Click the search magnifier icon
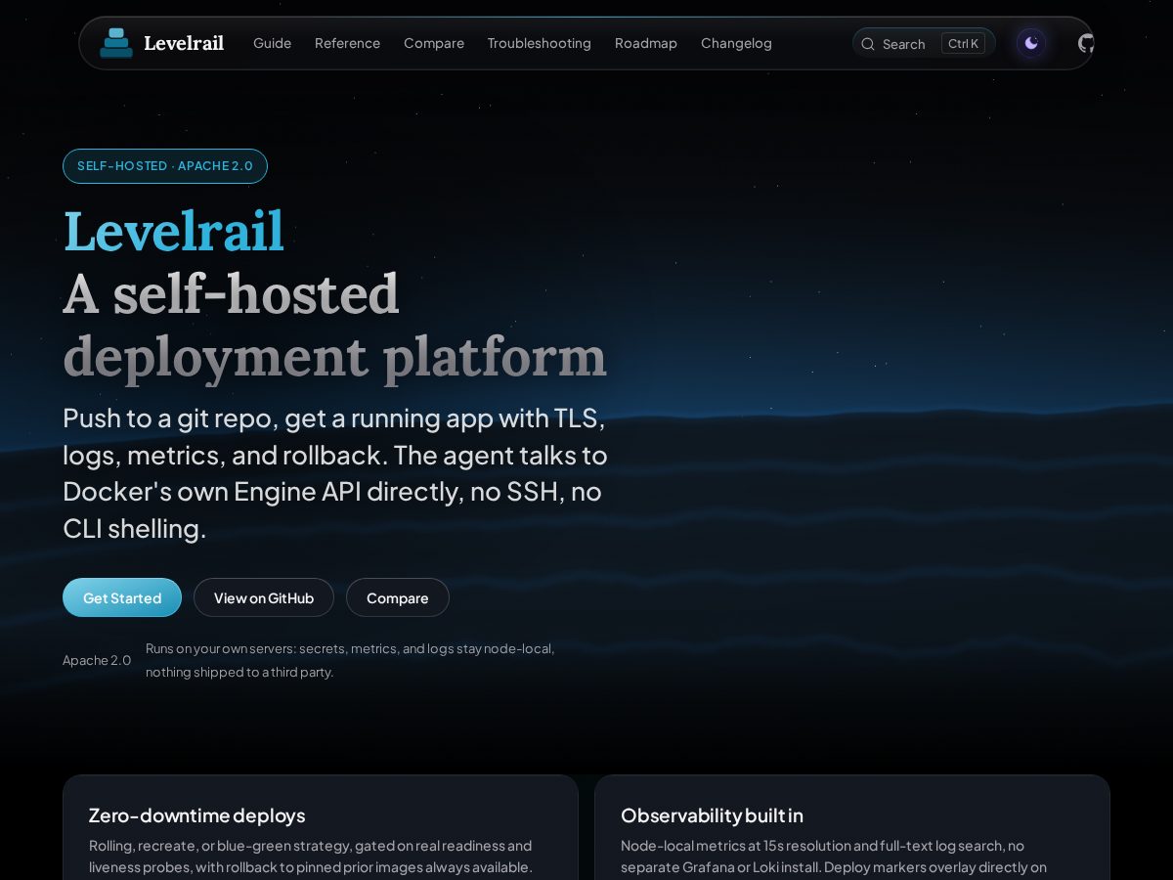The image size is (1173, 880). click(867, 44)
